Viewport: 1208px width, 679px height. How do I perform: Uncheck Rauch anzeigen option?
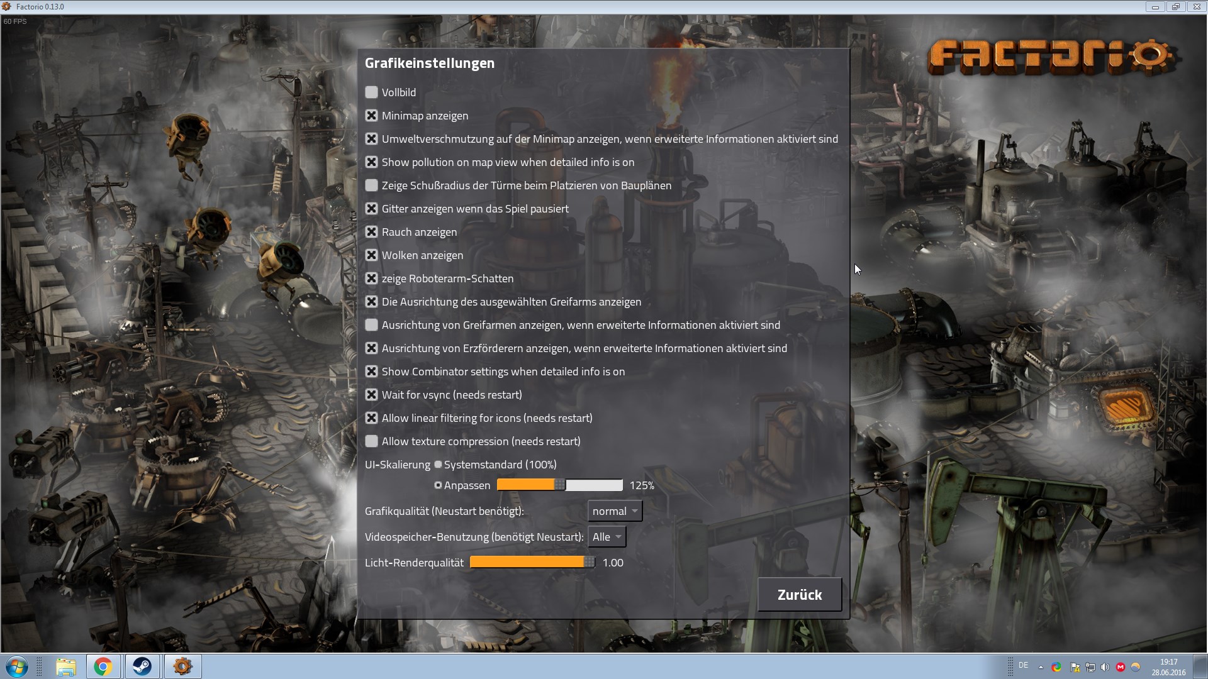(371, 232)
